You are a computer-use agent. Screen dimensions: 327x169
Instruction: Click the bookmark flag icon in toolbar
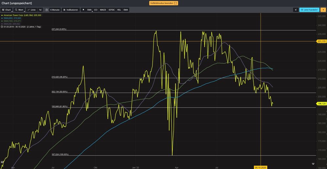pos(83,10)
